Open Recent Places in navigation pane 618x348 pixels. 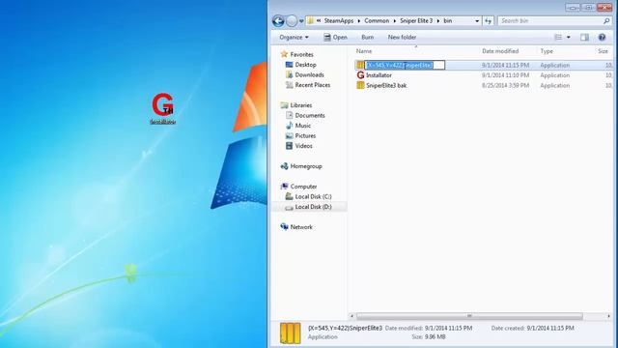point(313,85)
